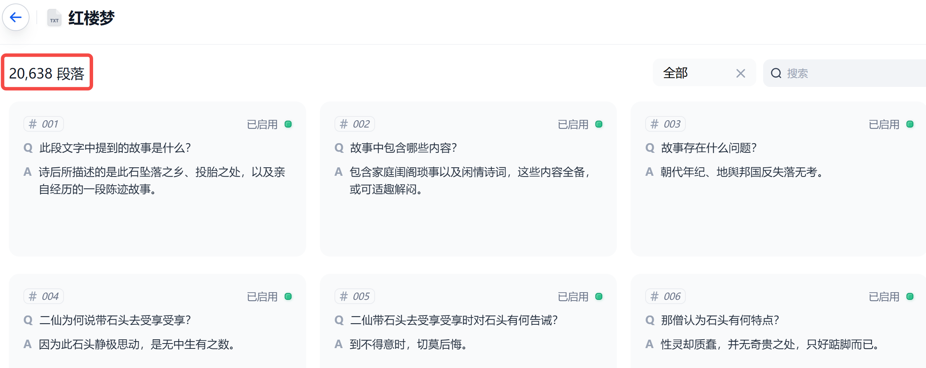
Task: Click the A icon in segment 002
Action: 338,172
